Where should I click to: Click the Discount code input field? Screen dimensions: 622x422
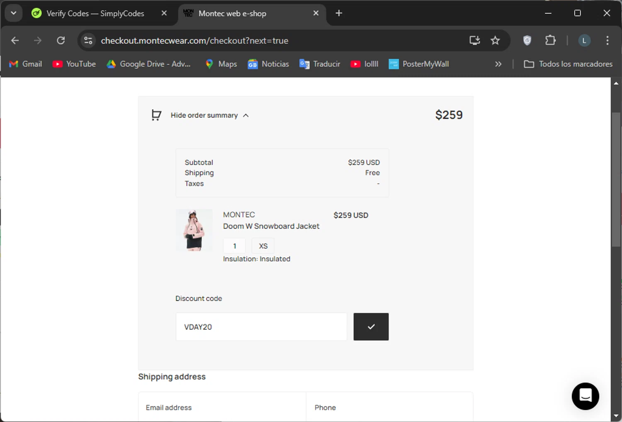[261, 327]
